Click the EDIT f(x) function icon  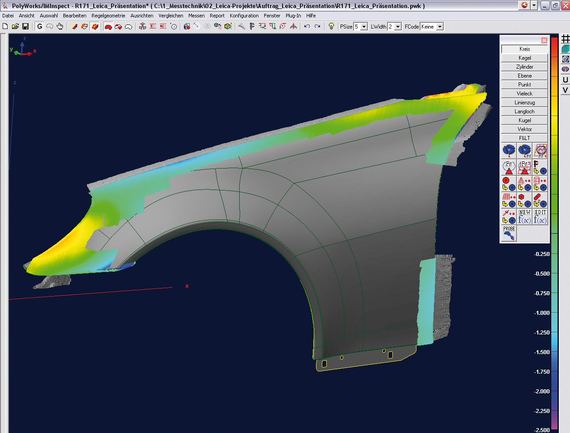(540, 217)
